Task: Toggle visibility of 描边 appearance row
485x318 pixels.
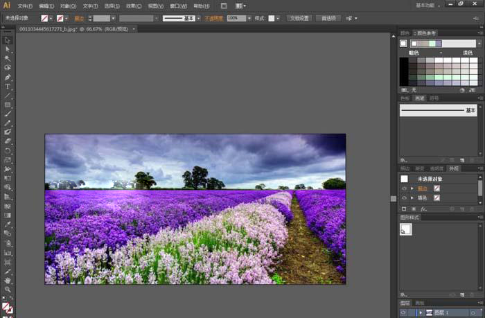Action: point(404,188)
